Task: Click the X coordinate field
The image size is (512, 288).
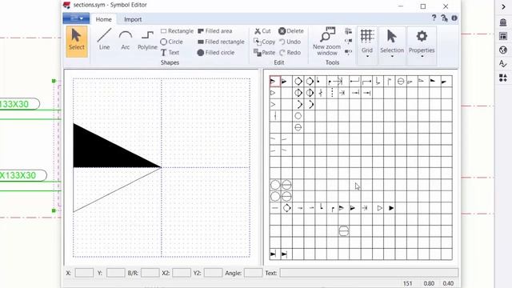Action: (x=84, y=273)
